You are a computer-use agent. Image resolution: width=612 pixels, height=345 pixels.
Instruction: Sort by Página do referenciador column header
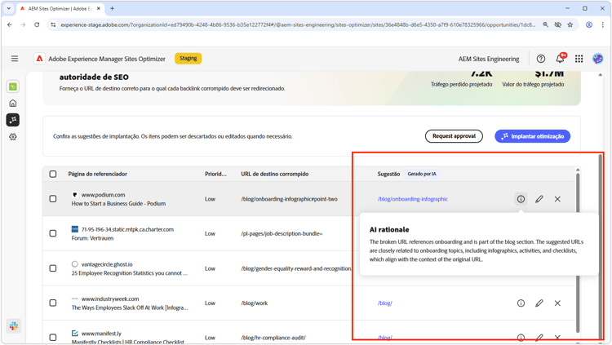tap(98, 174)
